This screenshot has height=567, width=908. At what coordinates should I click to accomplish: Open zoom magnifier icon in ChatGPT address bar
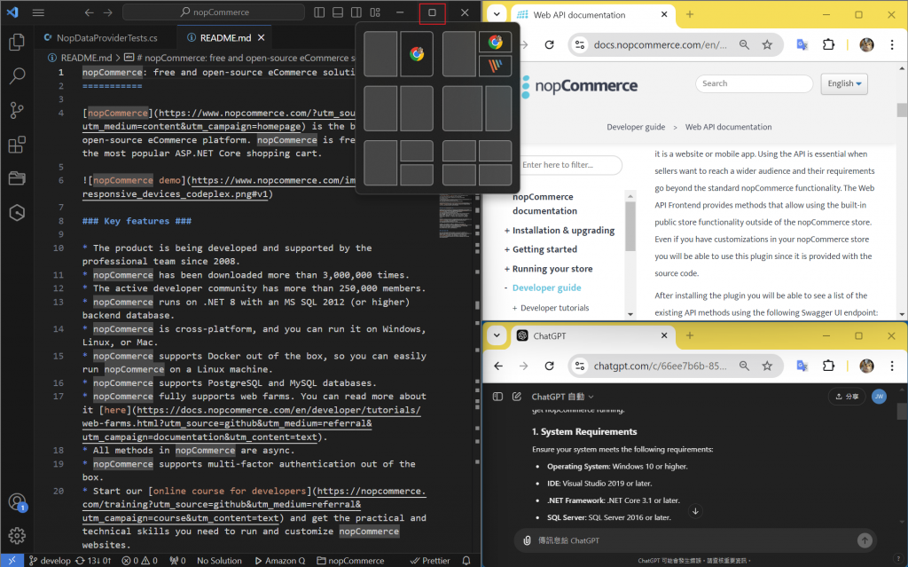744,366
